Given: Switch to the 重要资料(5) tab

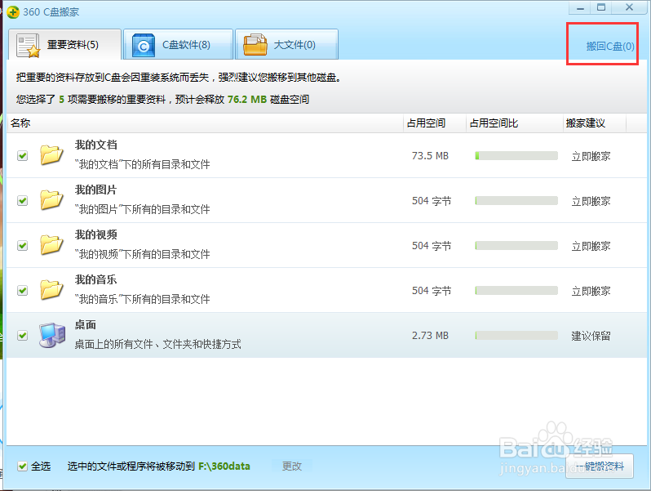Looking at the screenshot, I should click(64, 44).
